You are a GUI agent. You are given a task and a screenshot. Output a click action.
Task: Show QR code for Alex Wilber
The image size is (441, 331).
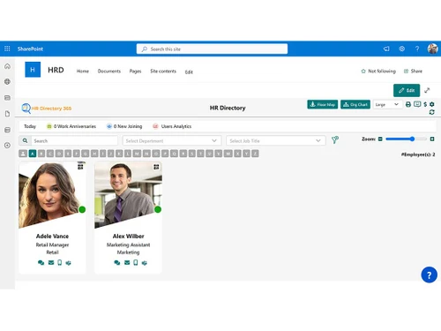click(156, 167)
